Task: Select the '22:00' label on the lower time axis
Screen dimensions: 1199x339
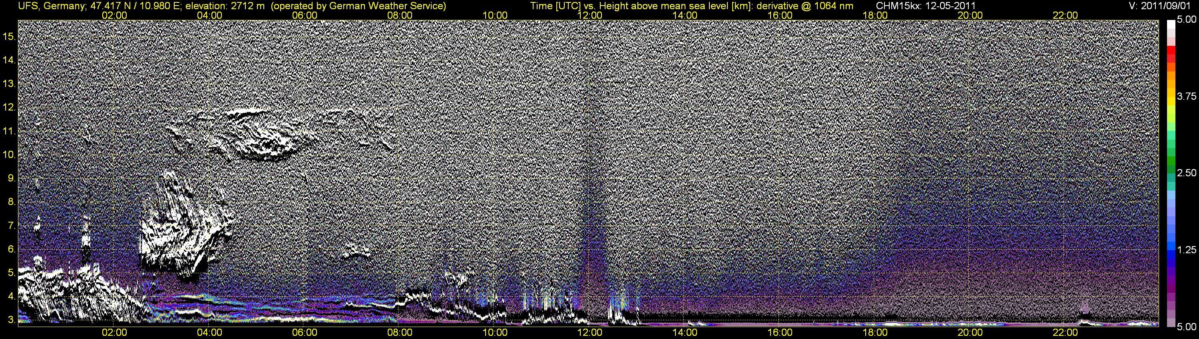Action: tap(1066, 333)
